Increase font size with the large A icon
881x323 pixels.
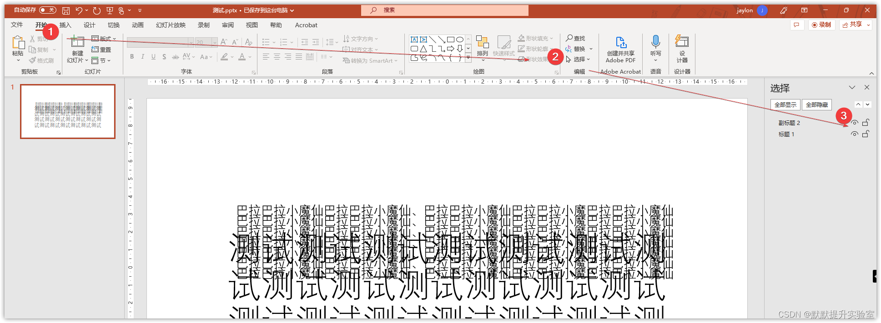(224, 42)
